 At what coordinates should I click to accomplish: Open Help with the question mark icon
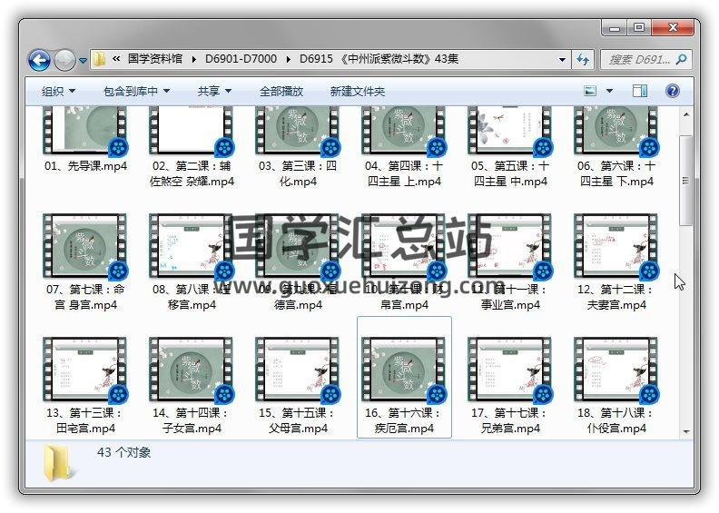click(x=673, y=91)
